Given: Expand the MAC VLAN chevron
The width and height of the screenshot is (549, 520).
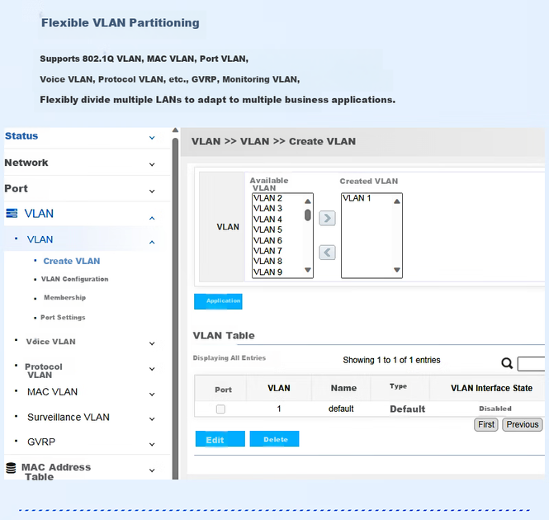Looking at the screenshot, I should point(152,395).
